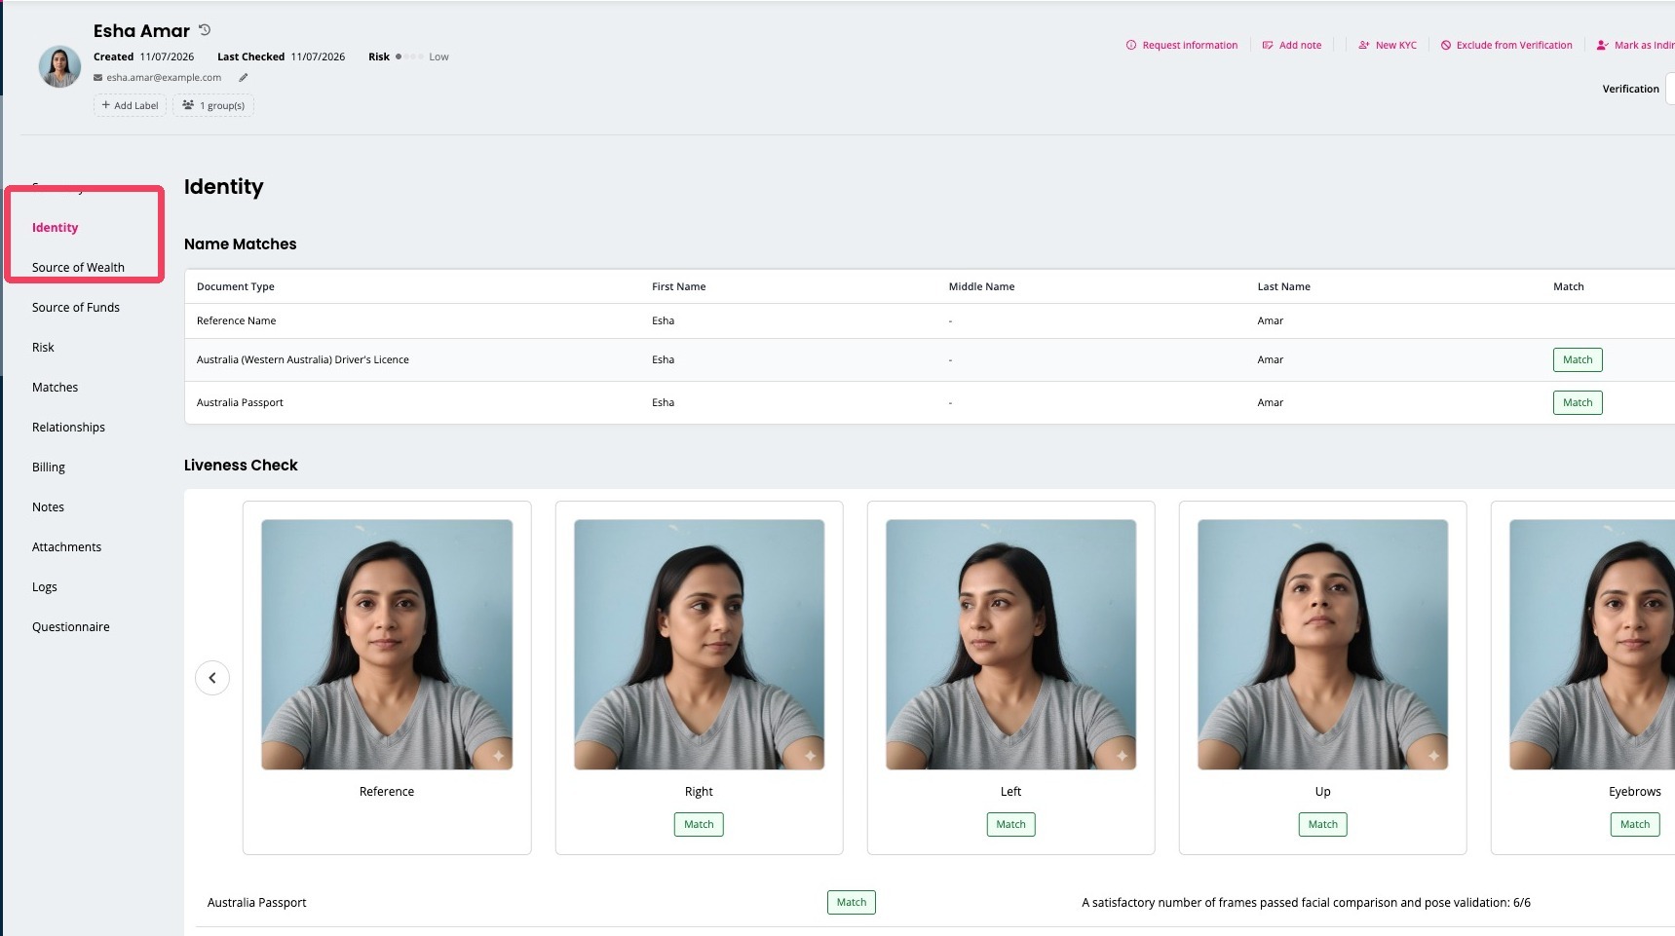Open Matches in the sidebar

55,388
